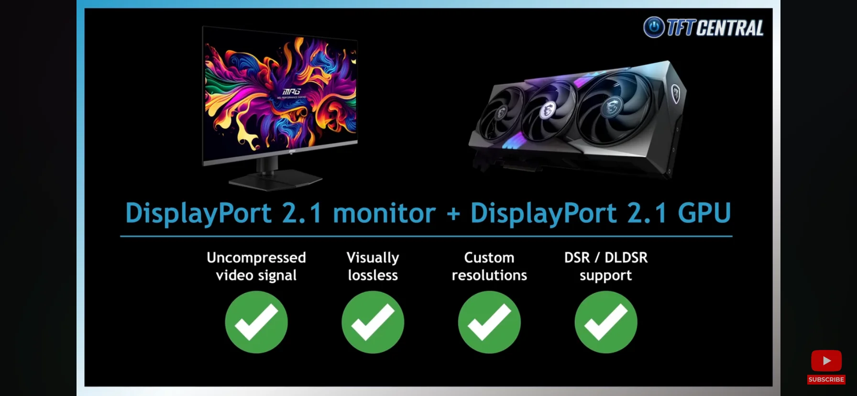Click the Visually lossless label
This screenshot has width=857, height=396.
(x=373, y=266)
